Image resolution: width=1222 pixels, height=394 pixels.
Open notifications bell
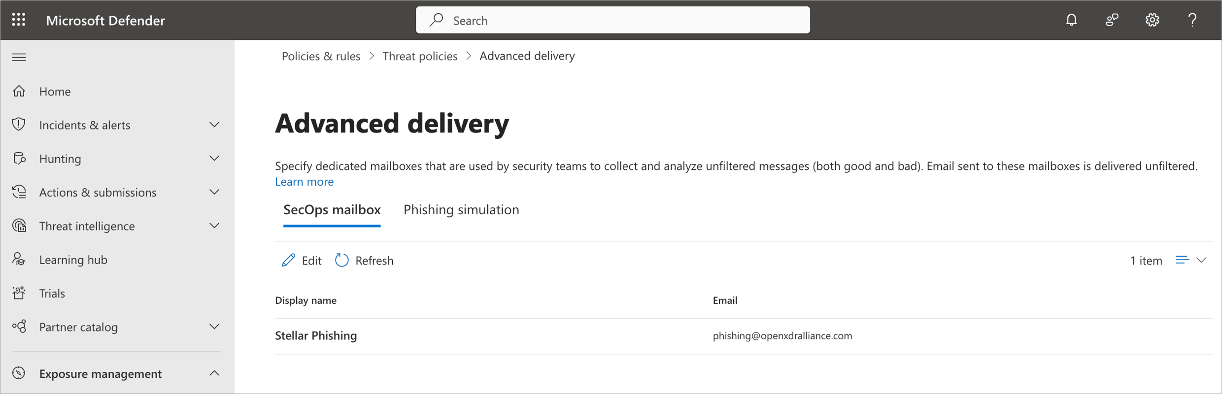pos(1071,20)
